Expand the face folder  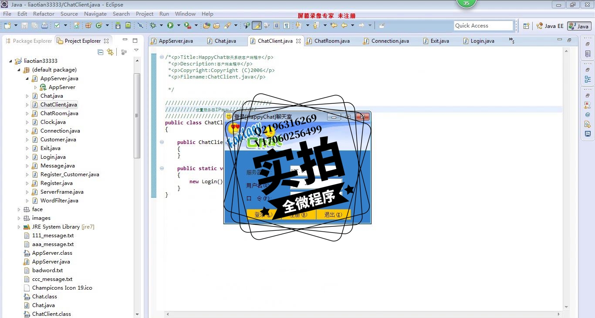19,209
